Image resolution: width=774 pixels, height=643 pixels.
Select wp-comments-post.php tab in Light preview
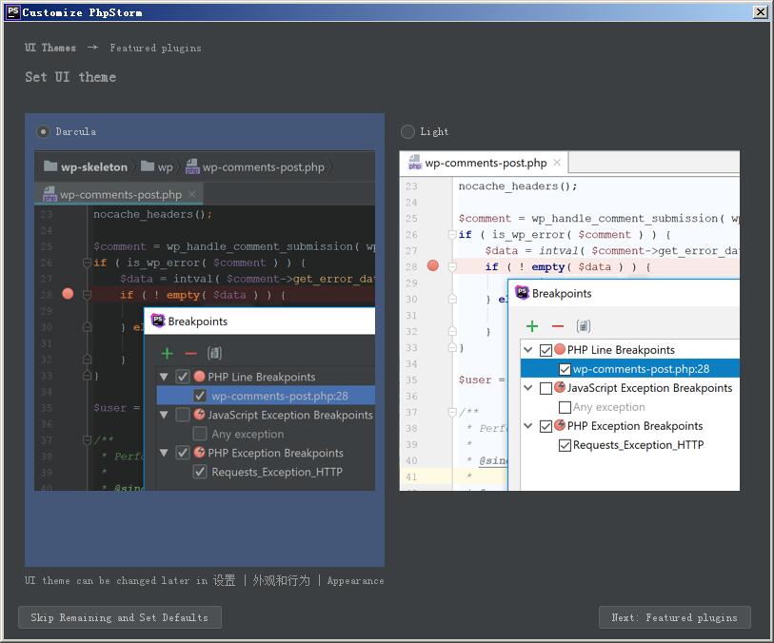[x=484, y=163]
